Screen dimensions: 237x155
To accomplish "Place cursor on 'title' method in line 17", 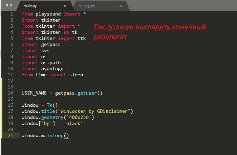I will click(48, 111).
